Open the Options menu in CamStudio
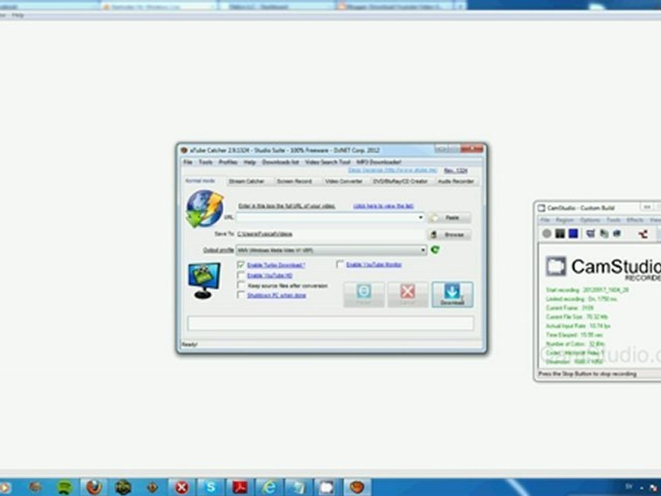This screenshot has height=496, width=661. coord(590,220)
